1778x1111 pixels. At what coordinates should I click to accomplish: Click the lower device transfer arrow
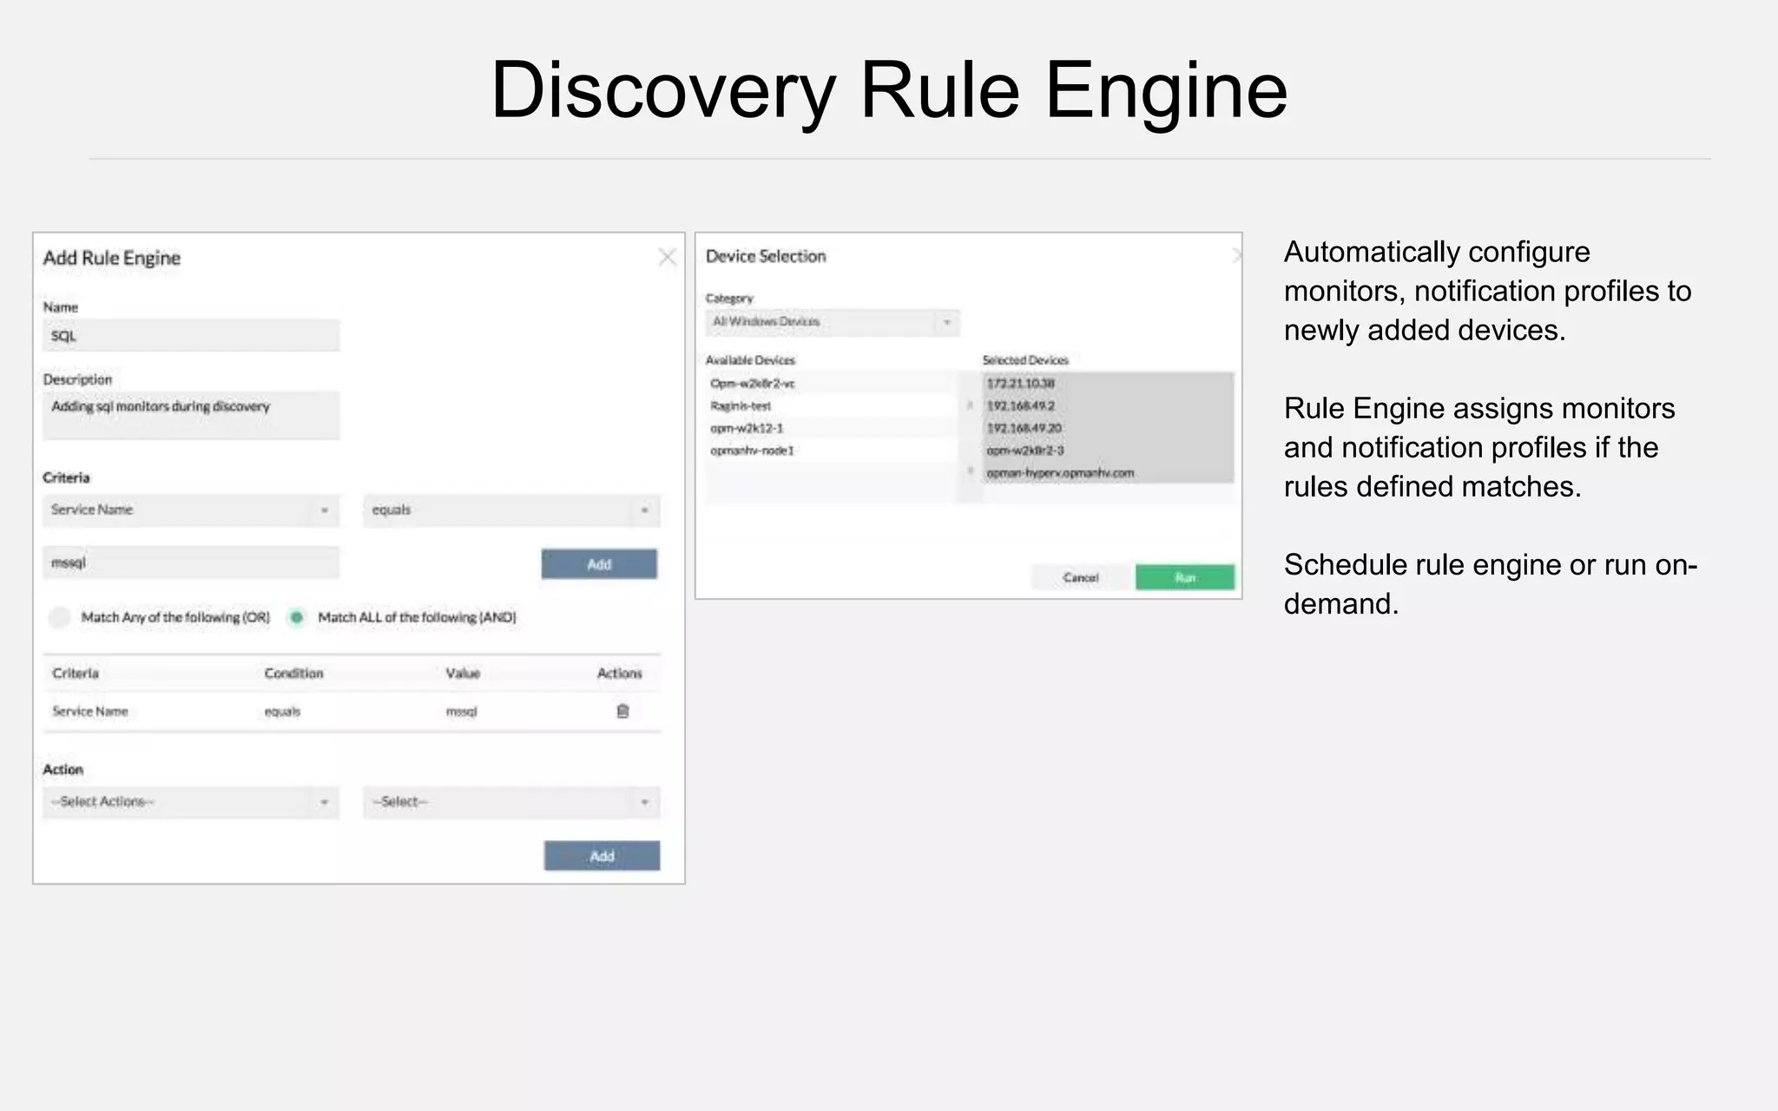point(970,471)
